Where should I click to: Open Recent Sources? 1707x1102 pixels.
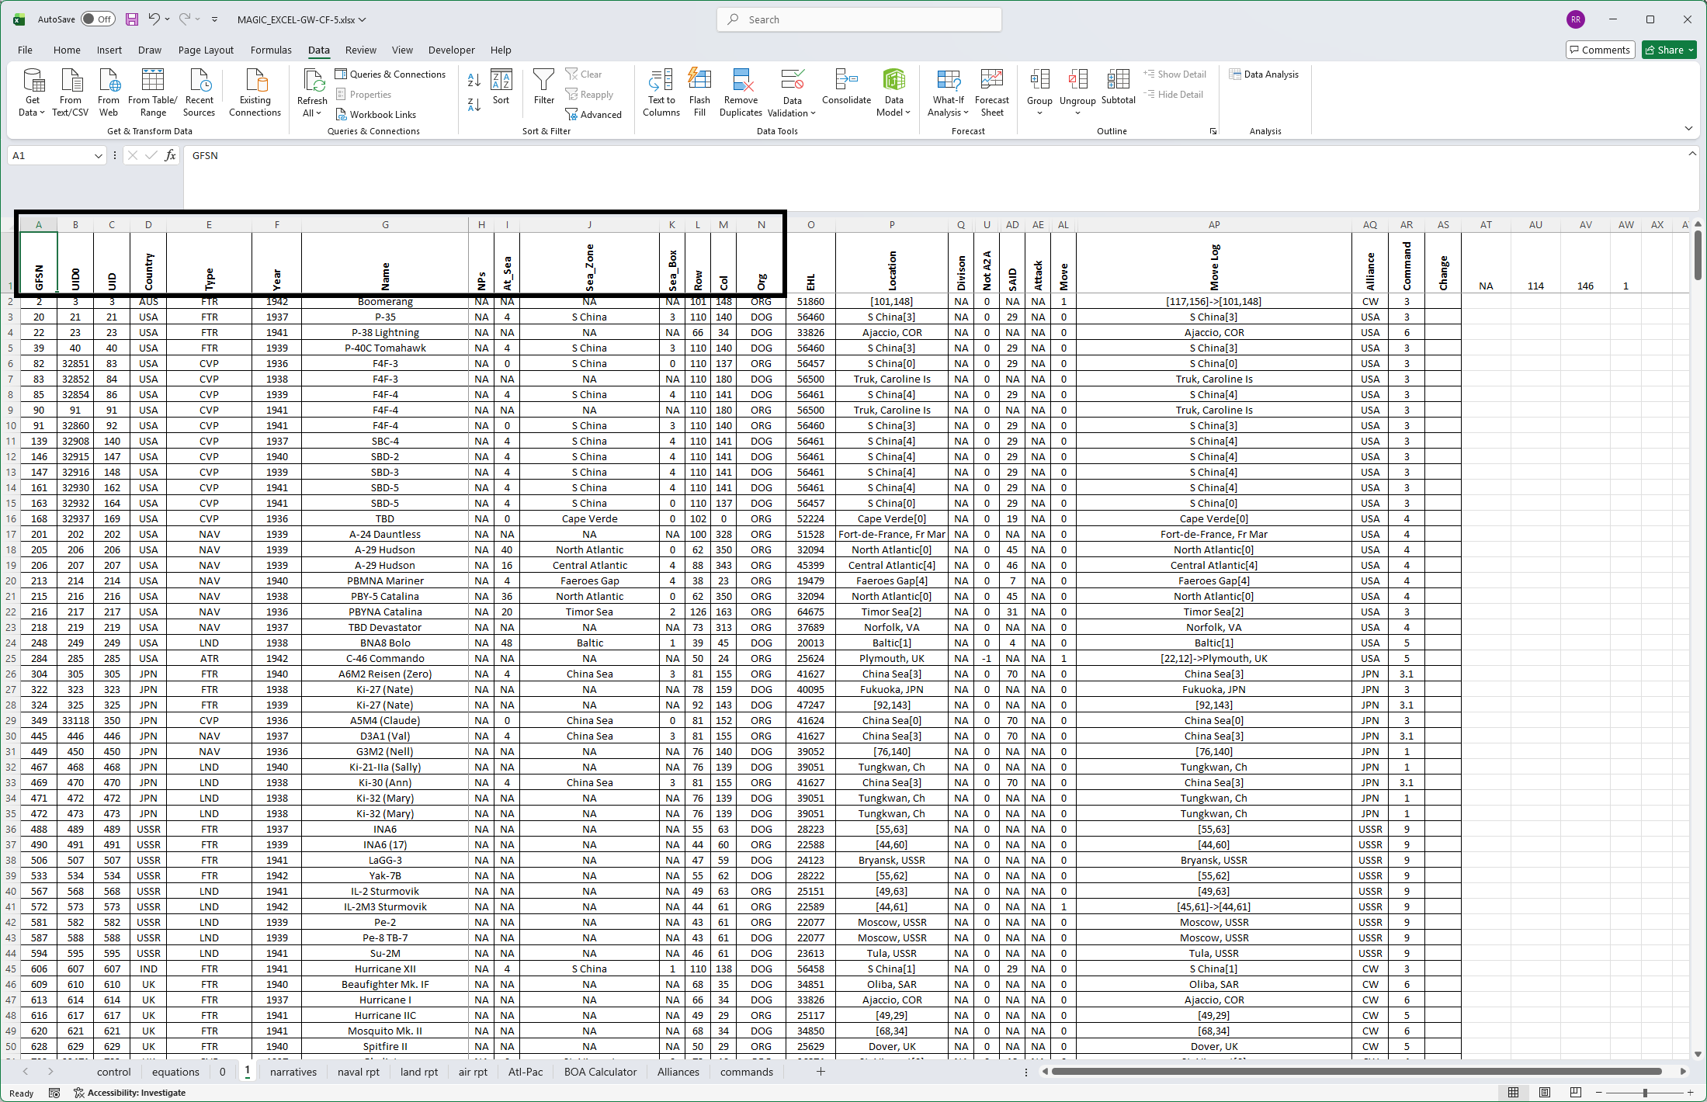(199, 92)
